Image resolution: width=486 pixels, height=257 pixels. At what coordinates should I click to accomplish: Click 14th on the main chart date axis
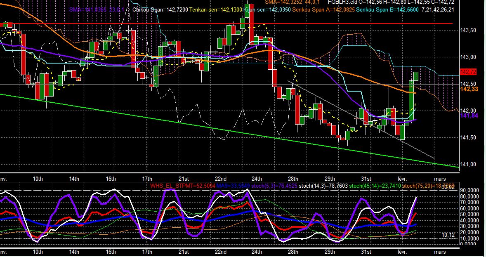(x=74, y=179)
